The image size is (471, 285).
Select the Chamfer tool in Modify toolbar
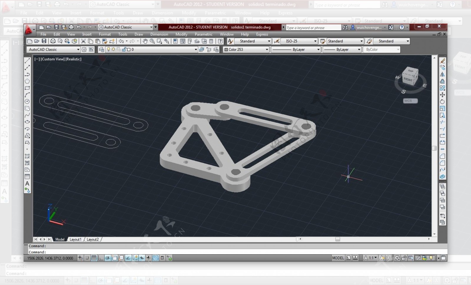(x=442, y=156)
